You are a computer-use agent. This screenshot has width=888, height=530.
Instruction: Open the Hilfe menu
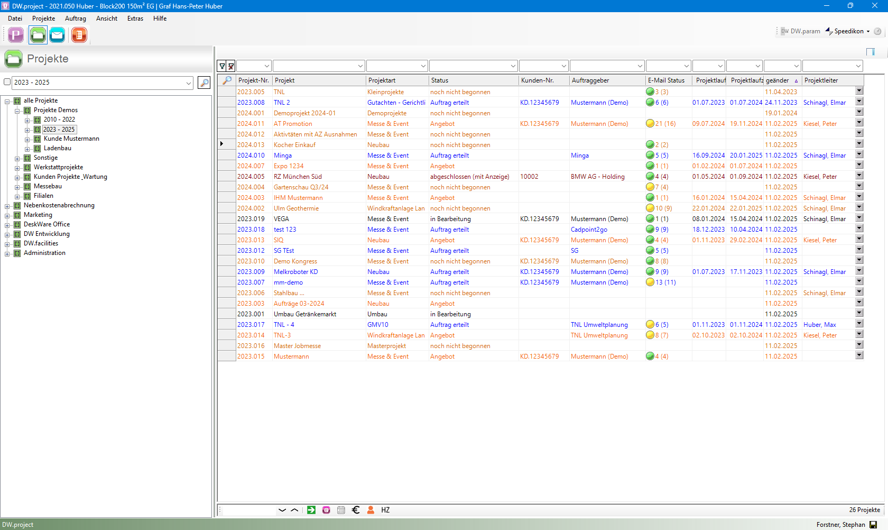(x=160, y=19)
